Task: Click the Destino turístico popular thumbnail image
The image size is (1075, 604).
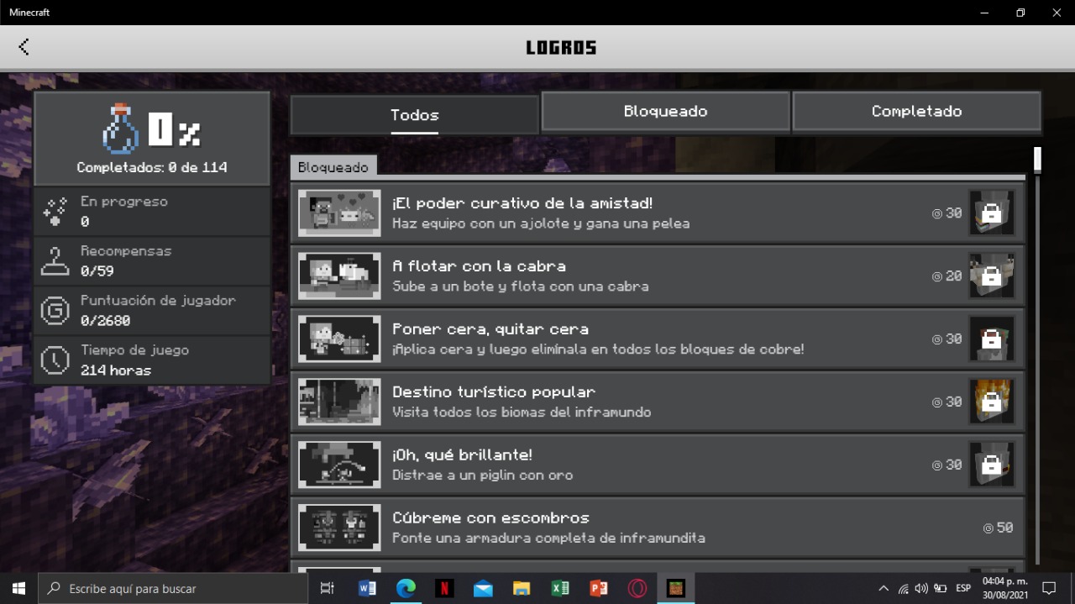Action: pyautogui.click(x=339, y=402)
